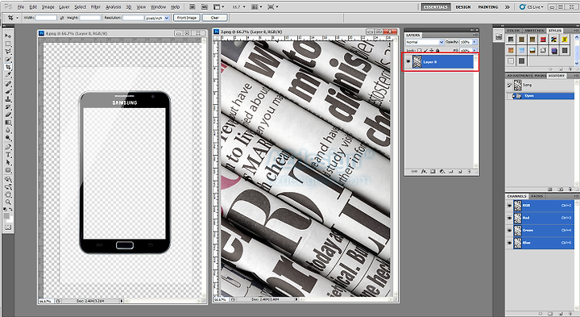The image size is (580, 317).
Task: Select the Gradient tool
Action: (x=8, y=123)
